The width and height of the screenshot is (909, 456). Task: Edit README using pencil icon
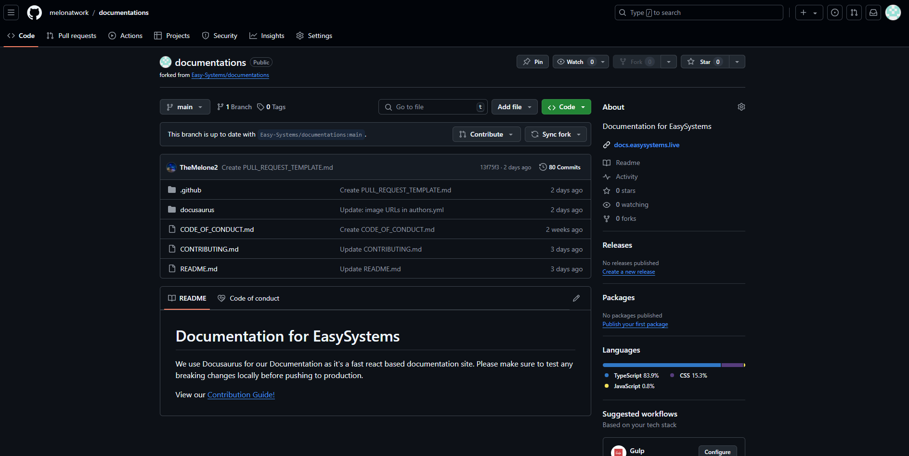[576, 298]
